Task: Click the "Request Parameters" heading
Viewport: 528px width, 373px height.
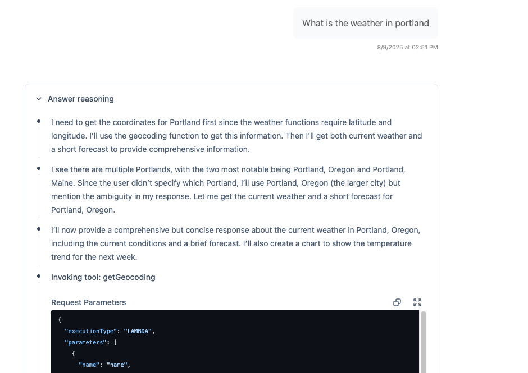Action: tap(89, 302)
